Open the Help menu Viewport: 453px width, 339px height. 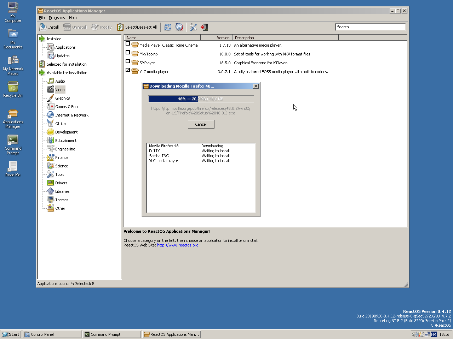coord(73,18)
